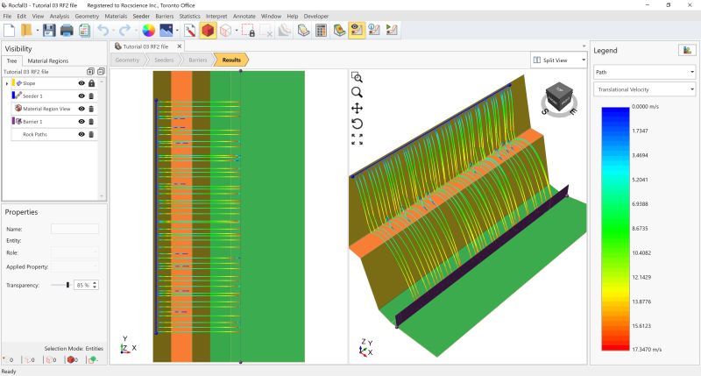Click the play-arrow slope animation icon
701x376 pixels.
(392, 31)
